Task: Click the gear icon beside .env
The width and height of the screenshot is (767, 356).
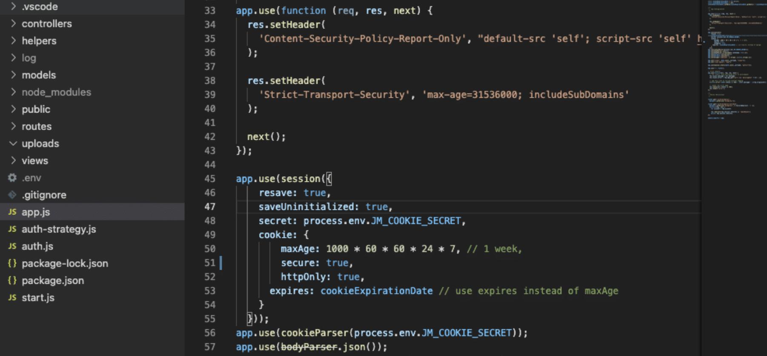Action: coord(12,178)
